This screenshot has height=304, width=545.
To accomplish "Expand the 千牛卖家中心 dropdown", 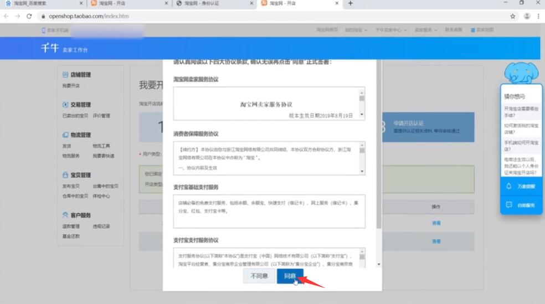I will [x=390, y=30].
